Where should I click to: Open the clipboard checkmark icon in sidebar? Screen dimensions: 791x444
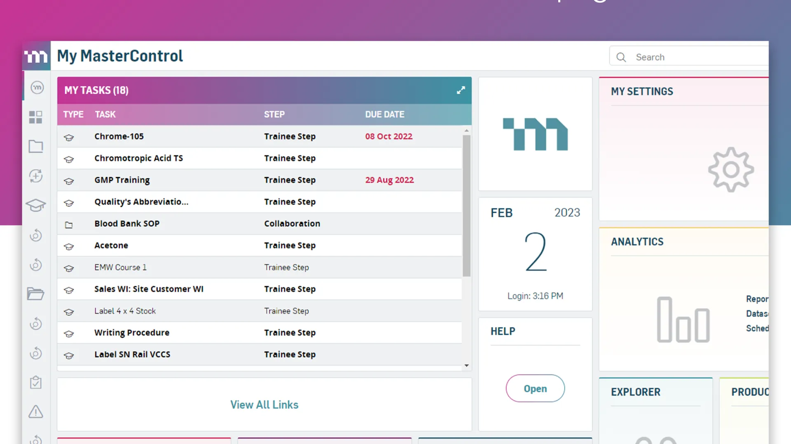(x=36, y=382)
